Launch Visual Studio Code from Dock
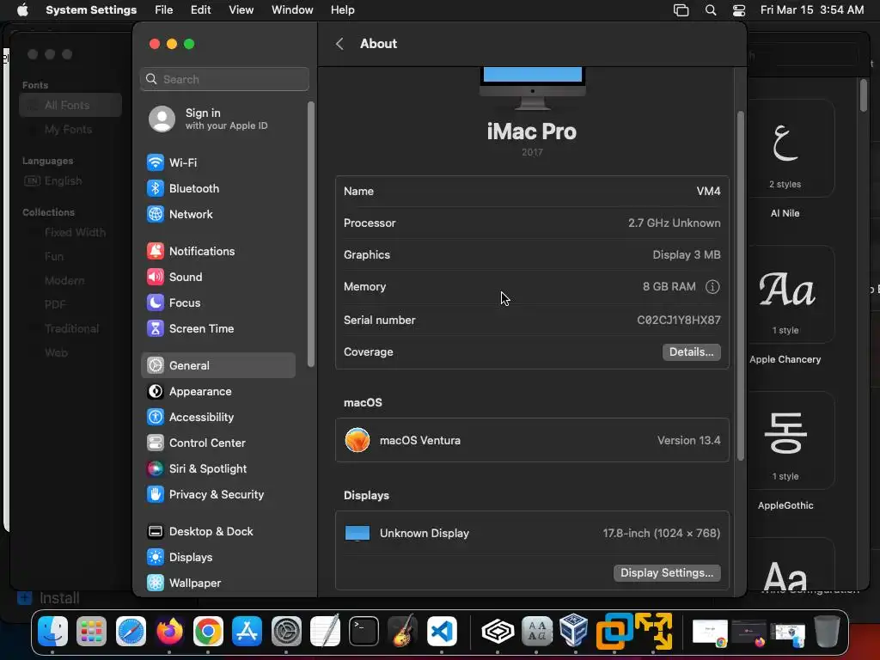The image size is (880, 660). tap(442, 632)
